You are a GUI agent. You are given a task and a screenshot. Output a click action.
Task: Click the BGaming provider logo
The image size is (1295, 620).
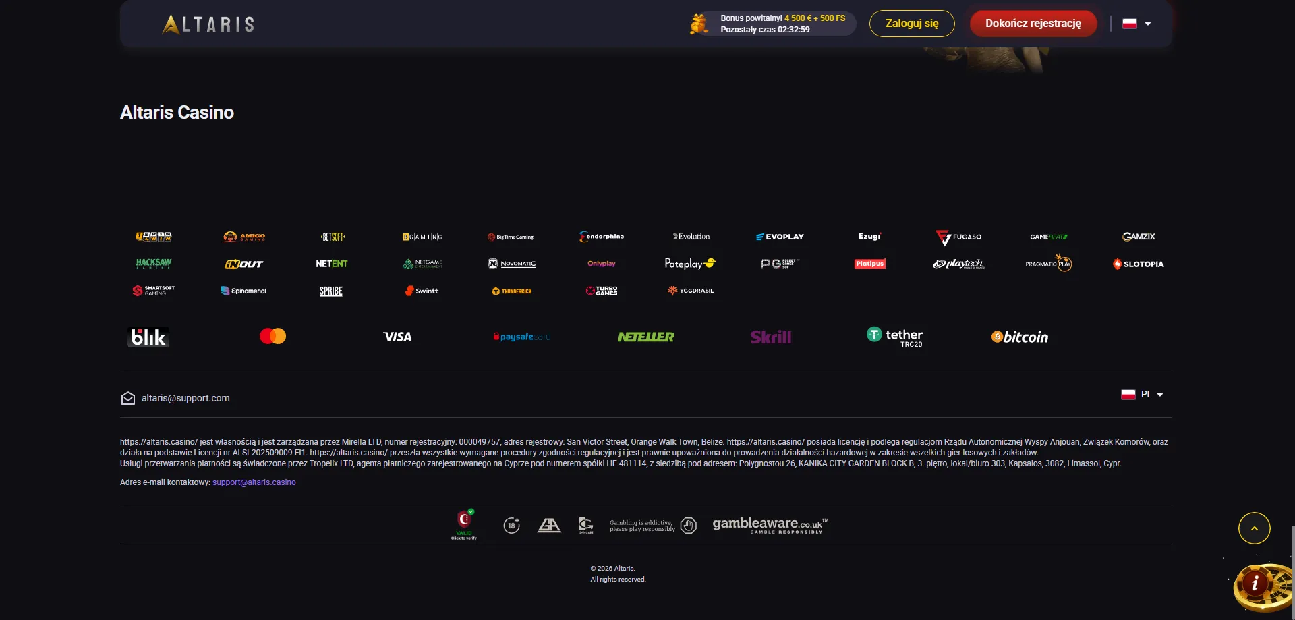pos(422,237)
